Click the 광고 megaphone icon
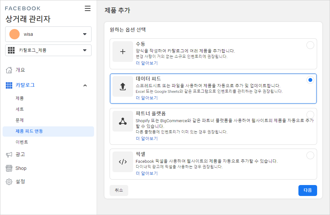This screenshot has height=215, width=330. [x=9, y=155]
